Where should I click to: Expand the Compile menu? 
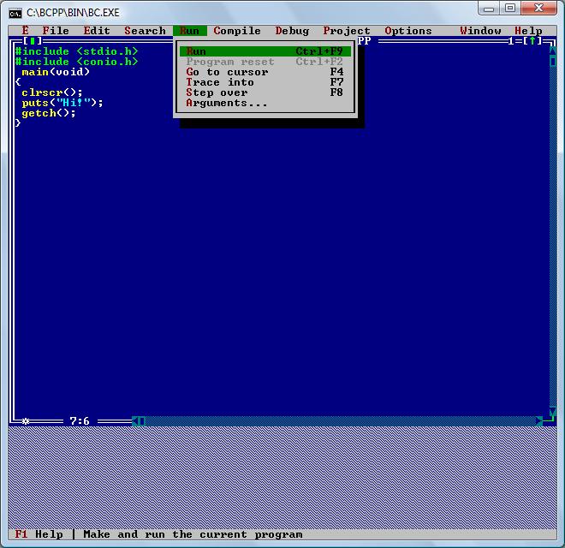coord(237,31)
